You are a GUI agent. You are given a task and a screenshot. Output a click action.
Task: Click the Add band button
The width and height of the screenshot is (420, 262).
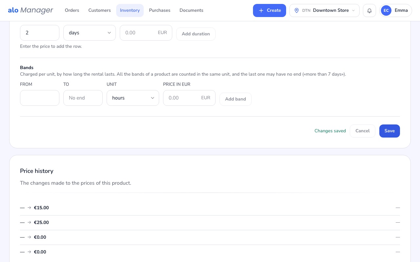236,99
